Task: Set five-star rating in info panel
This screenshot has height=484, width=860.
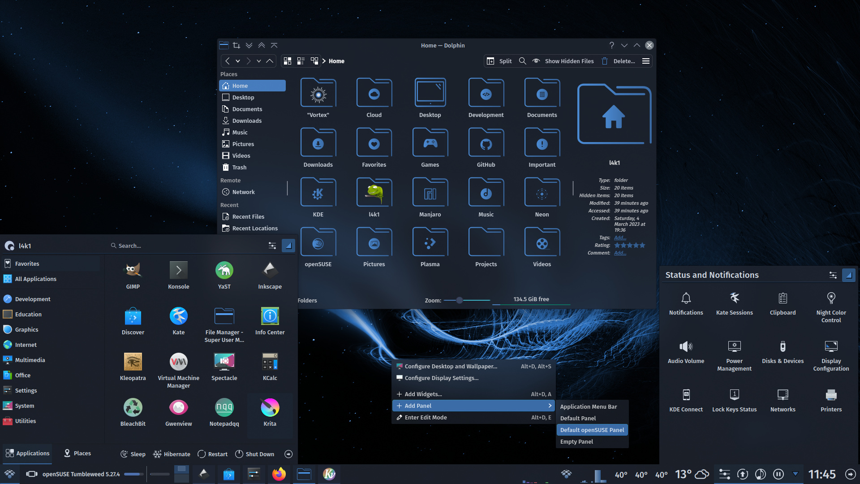Action: (x=642, y=245)
